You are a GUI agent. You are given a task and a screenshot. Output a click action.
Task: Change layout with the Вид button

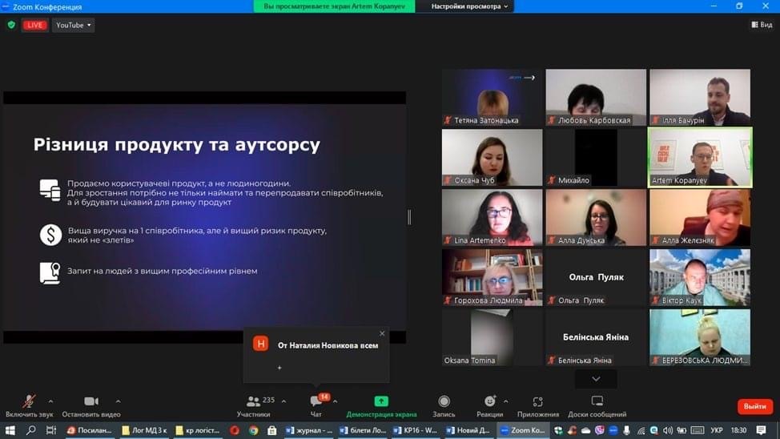coord(762,24)
